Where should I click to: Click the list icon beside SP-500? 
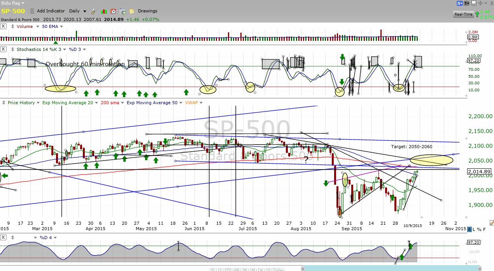click(31, 11)
